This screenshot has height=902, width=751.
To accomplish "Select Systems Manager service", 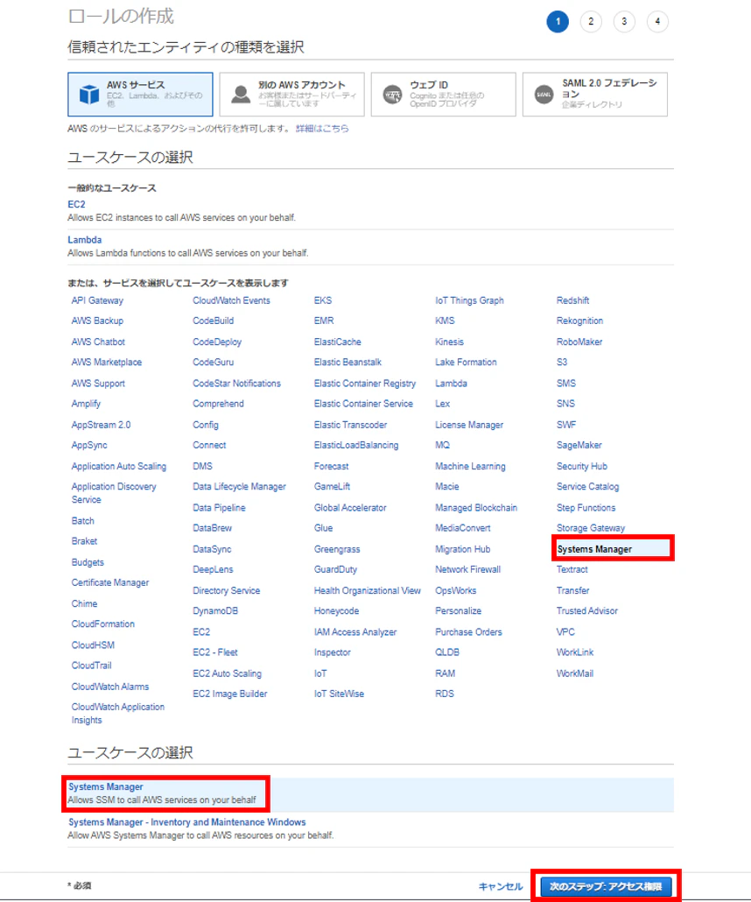I will coord(594,549).
